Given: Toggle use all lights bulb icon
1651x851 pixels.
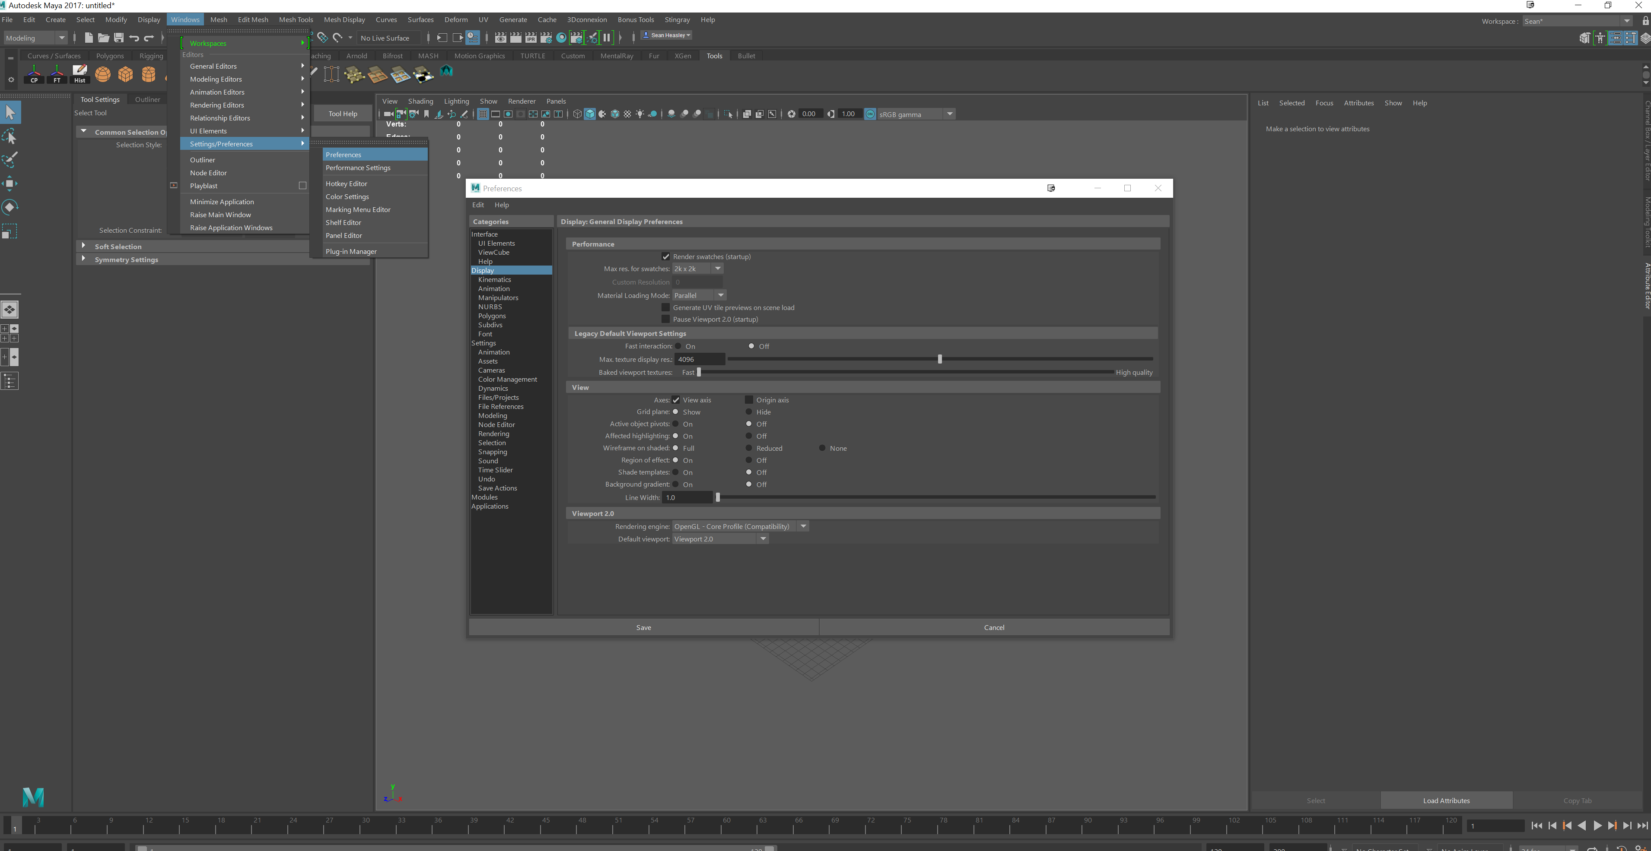Looking at the screenshot, I should (639, 114).
